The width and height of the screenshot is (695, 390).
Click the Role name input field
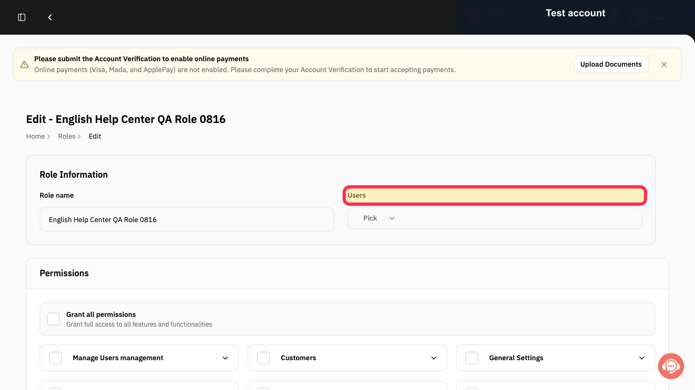pos(187,219)
